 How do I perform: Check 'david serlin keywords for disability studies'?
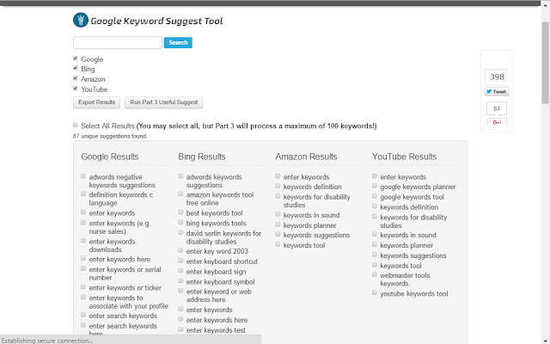(x=180, y=232)
